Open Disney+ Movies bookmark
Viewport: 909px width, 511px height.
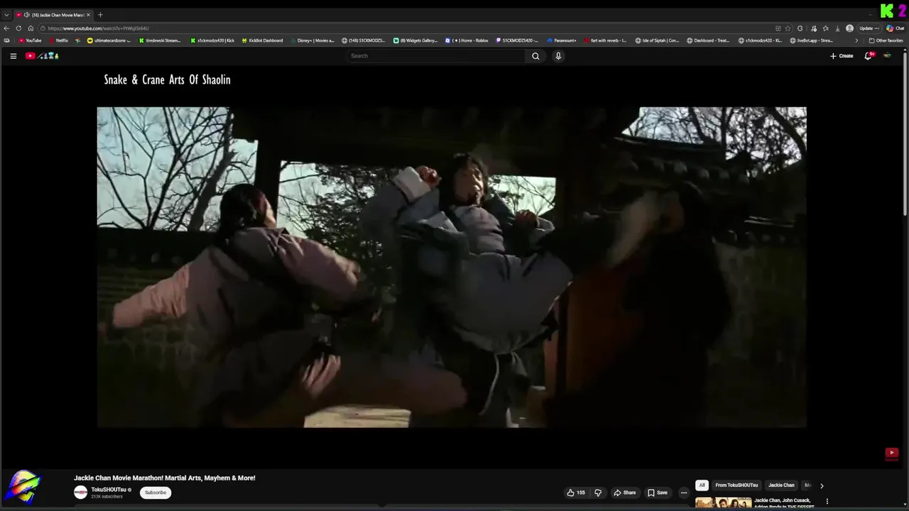coord(312,40)
